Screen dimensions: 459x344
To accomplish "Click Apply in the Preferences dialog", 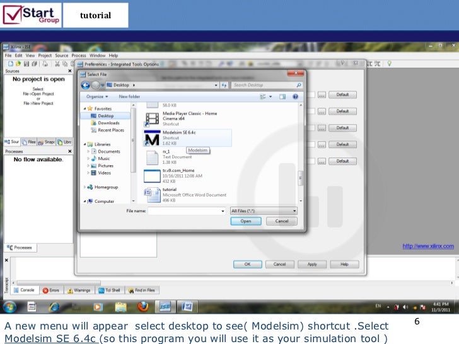I will pos(312,264).
